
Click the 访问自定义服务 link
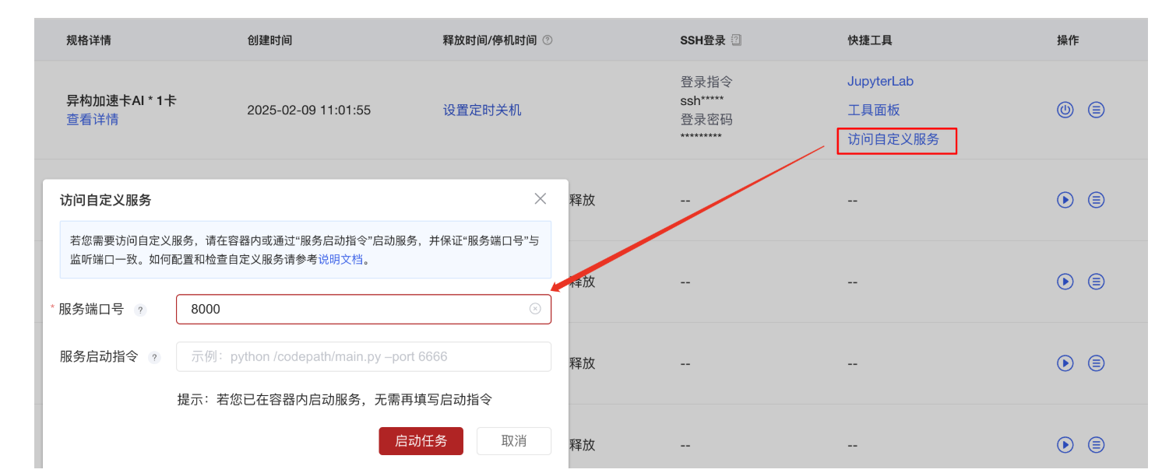point(893,140)
